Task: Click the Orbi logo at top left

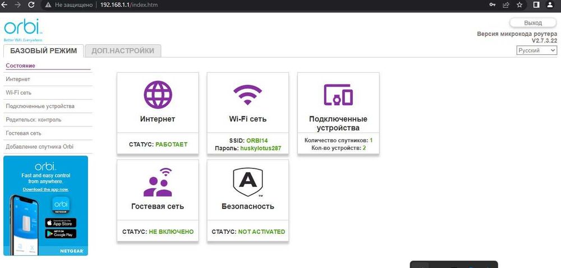Action: coord(23,30)
